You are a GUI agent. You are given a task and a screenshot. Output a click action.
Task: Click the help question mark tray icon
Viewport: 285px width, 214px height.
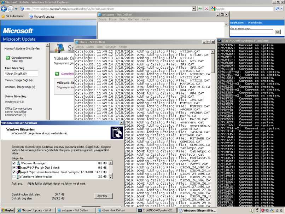(251, 210)
